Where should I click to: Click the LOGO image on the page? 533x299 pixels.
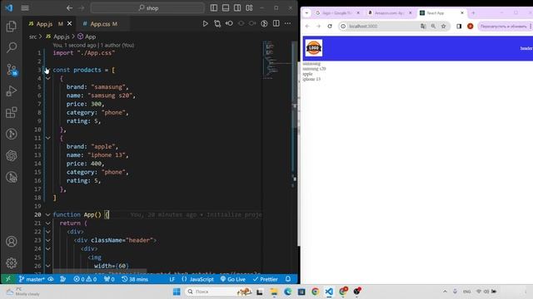point(313,48)
